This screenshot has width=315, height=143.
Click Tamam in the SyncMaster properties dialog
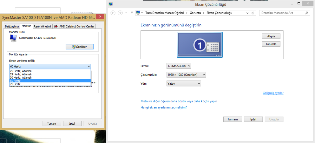click(52, 124)
